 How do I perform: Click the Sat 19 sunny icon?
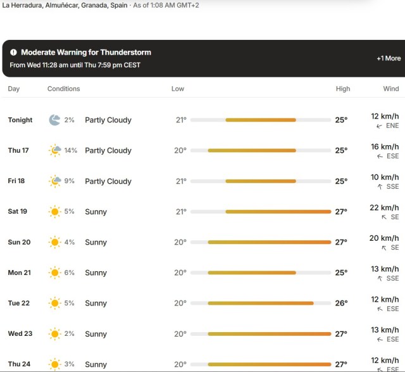point(54,212)
